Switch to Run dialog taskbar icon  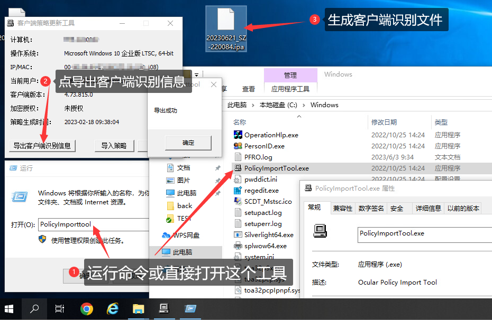point(190,309)
